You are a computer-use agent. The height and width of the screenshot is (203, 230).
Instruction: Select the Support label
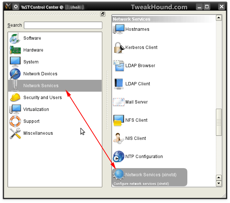[32, 121]
